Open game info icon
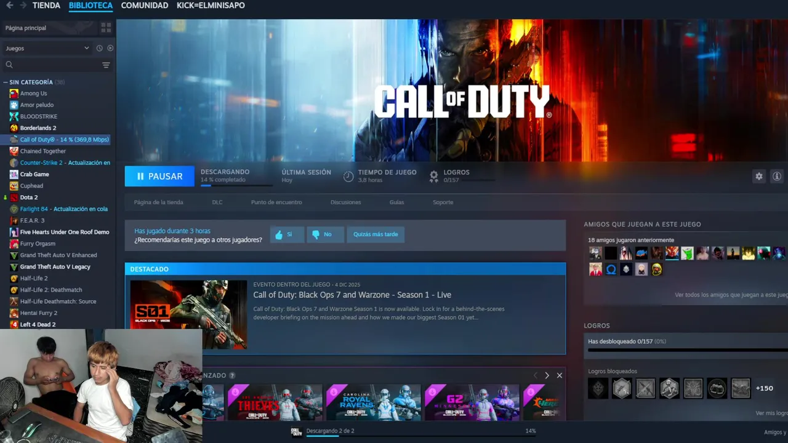 (777, 176)
